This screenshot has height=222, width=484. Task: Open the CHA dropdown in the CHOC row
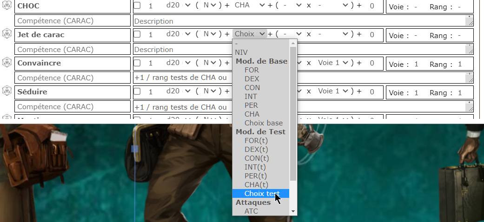click(249, 6)
